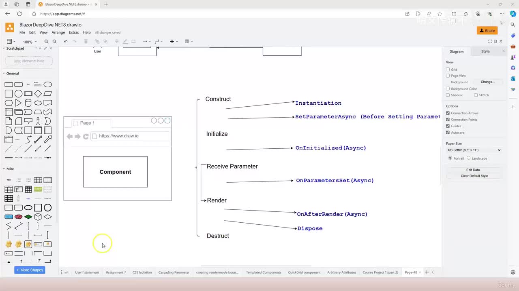
Task: Add scratchpad item with plus icon
Action: pyautogui.click(x=39, y=48)
